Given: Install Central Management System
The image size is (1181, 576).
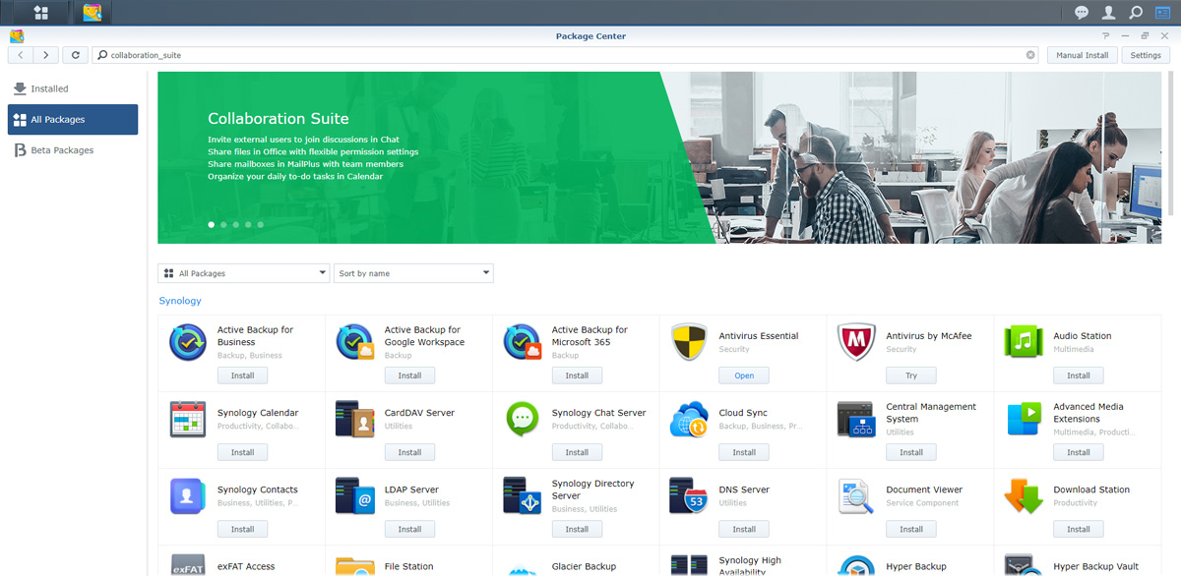Looking at the screenshot, I should tap(911, 452).
